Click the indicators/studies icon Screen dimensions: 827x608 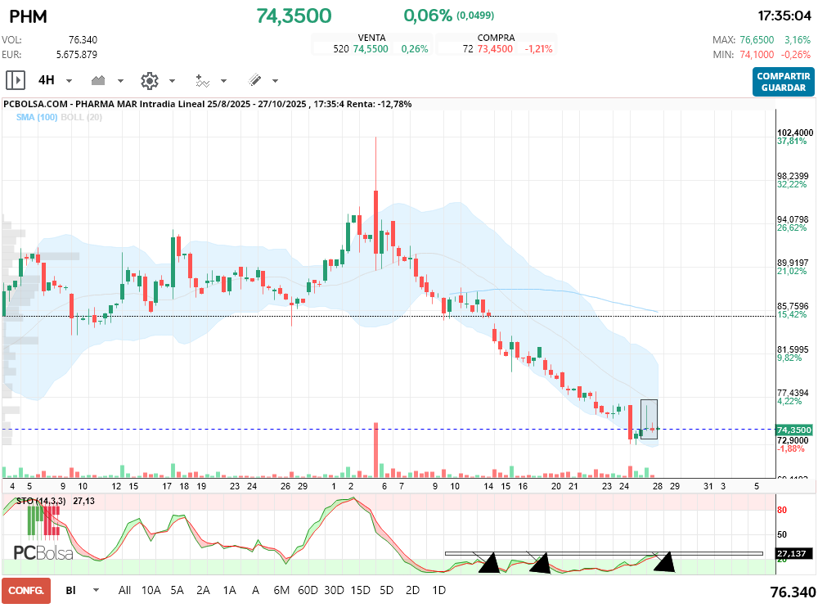click(x=202, y=80)
